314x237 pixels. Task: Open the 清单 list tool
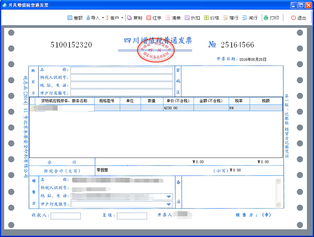coord(173,18)
